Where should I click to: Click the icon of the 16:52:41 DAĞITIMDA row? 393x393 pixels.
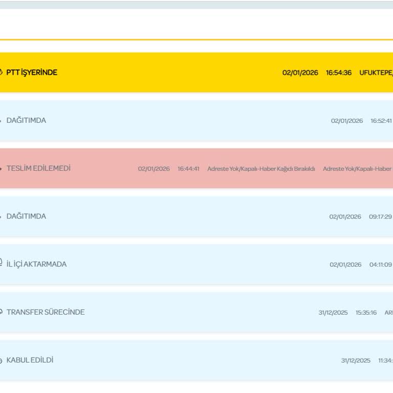point(1,121)
